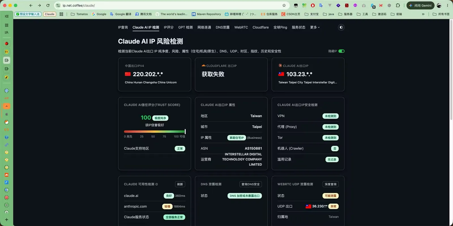This screenshot has height=226, width=453.
Task: Click the site info icon in address bar
Action: pyautogui.click(x=58, y=5)
